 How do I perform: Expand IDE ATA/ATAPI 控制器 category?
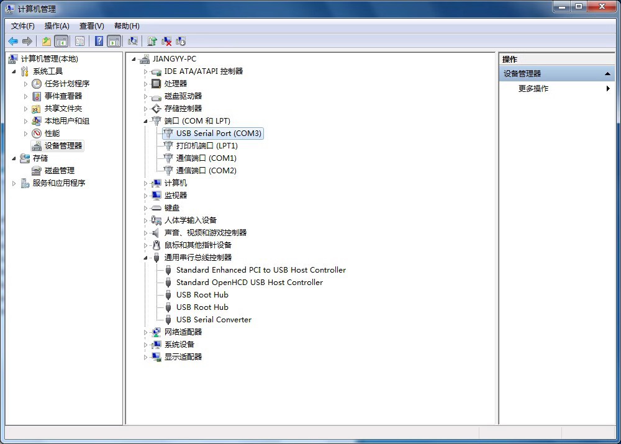coord(145,71)
